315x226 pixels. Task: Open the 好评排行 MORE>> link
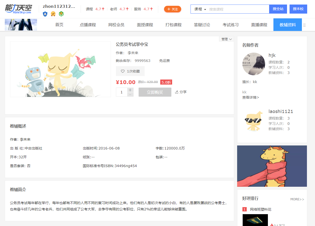point(297,199)
